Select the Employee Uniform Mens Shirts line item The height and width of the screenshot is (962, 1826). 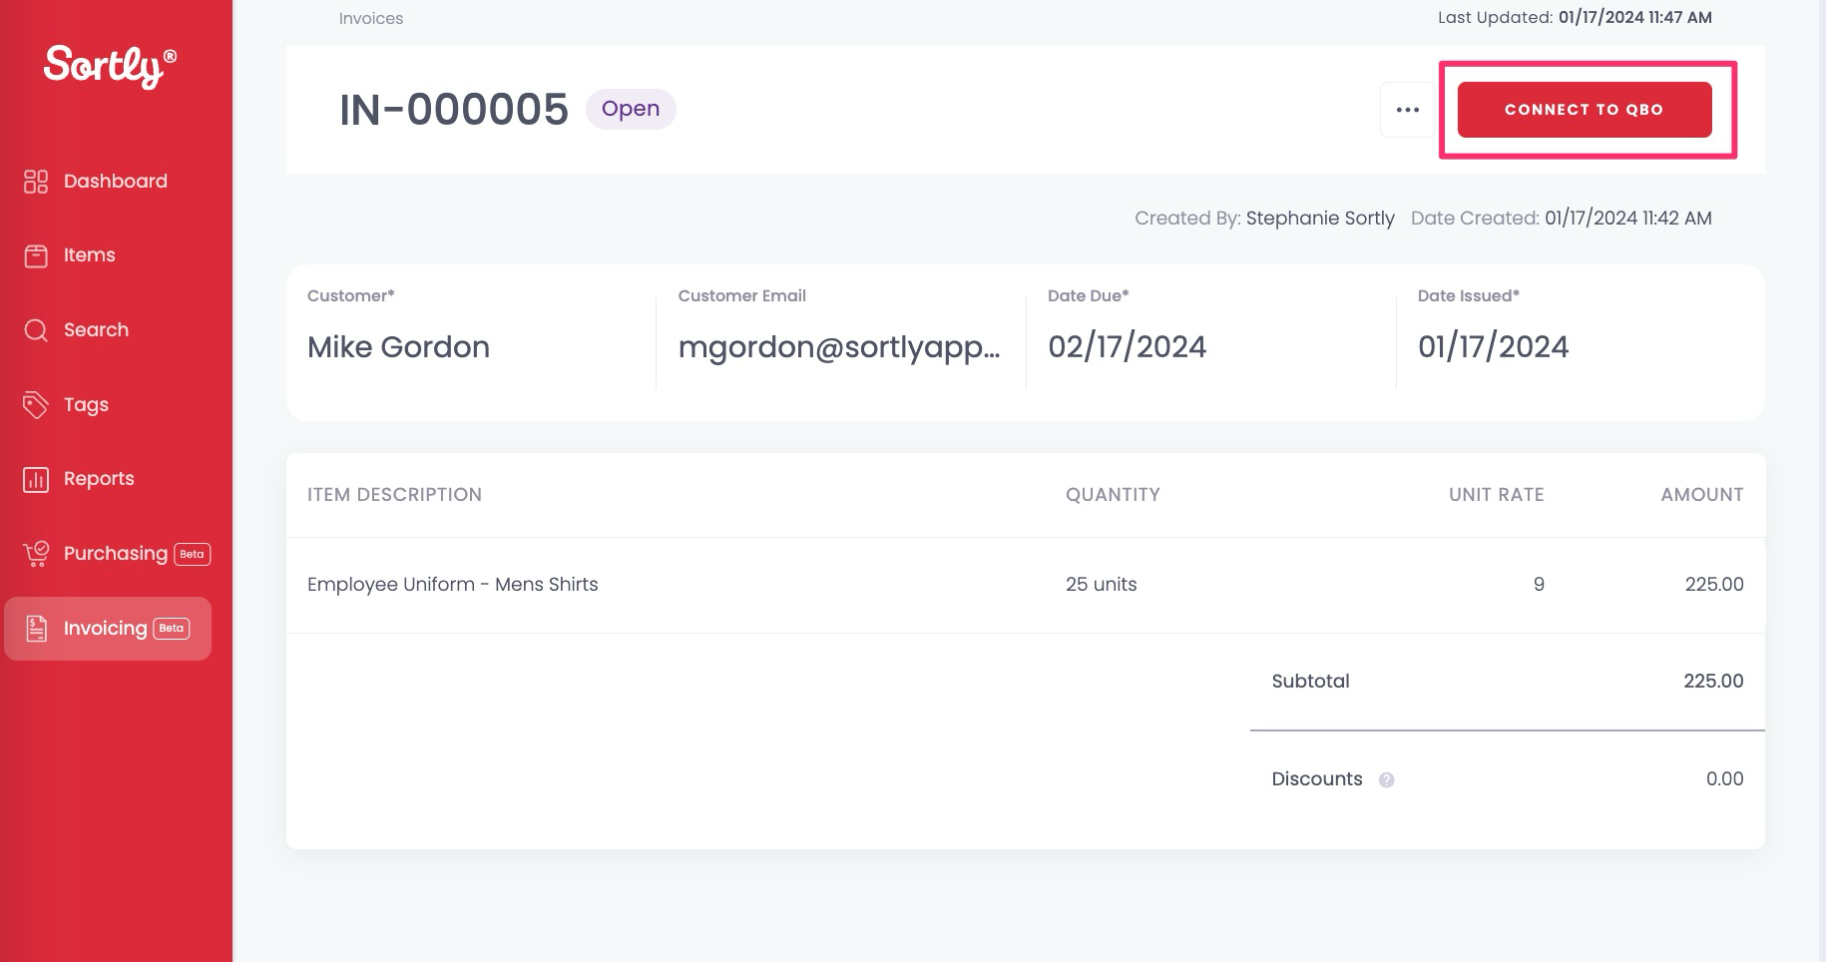point(453,584)
